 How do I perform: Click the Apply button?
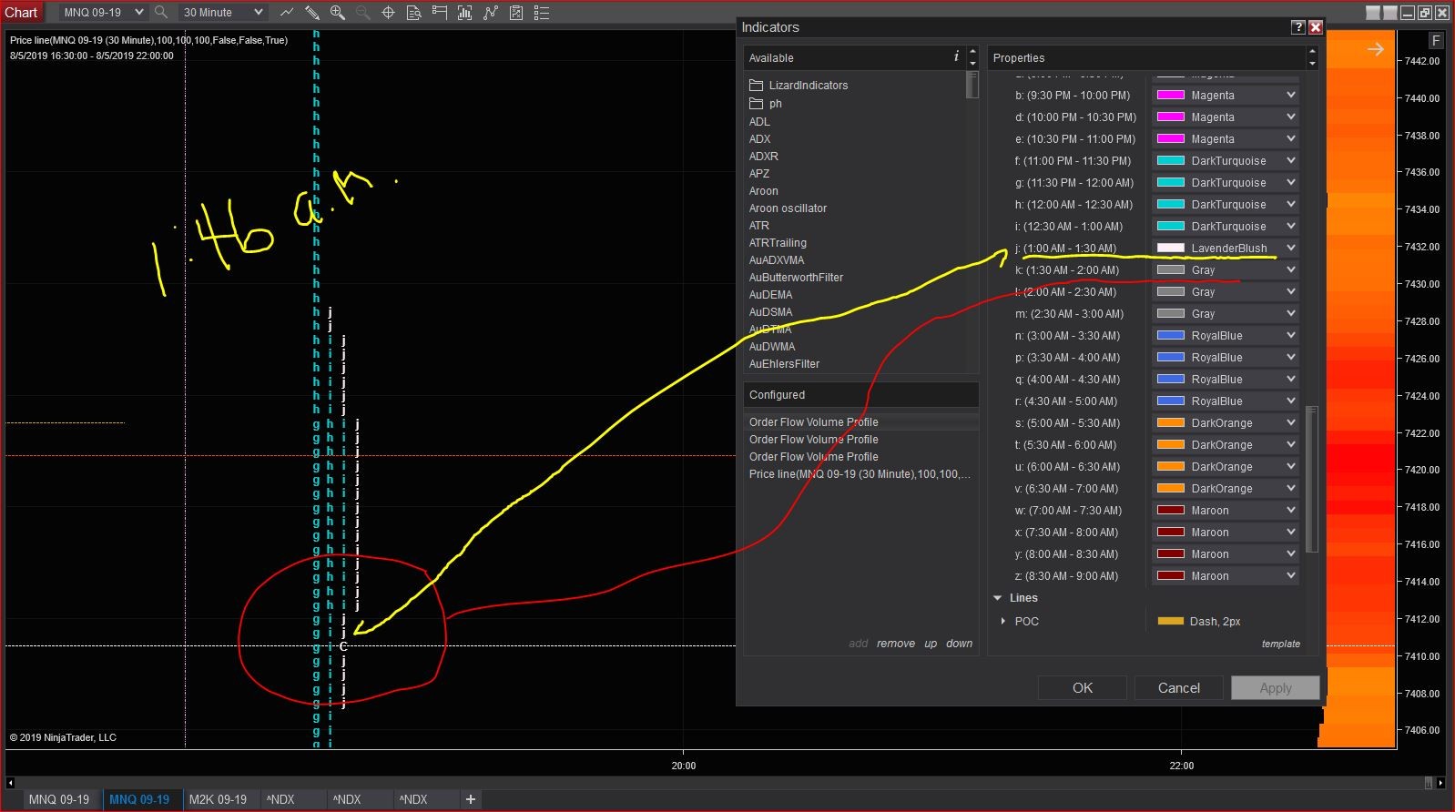coord(1276,688)
